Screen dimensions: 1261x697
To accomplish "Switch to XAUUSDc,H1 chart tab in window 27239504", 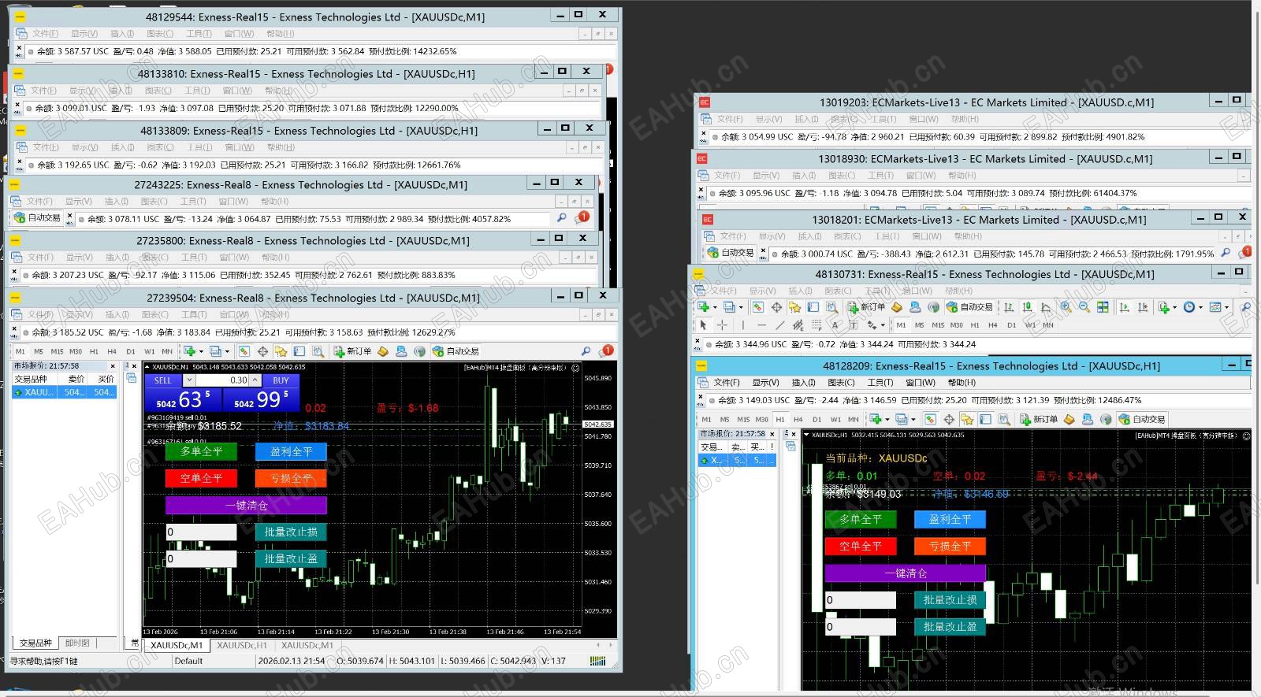I will point(242,645).
